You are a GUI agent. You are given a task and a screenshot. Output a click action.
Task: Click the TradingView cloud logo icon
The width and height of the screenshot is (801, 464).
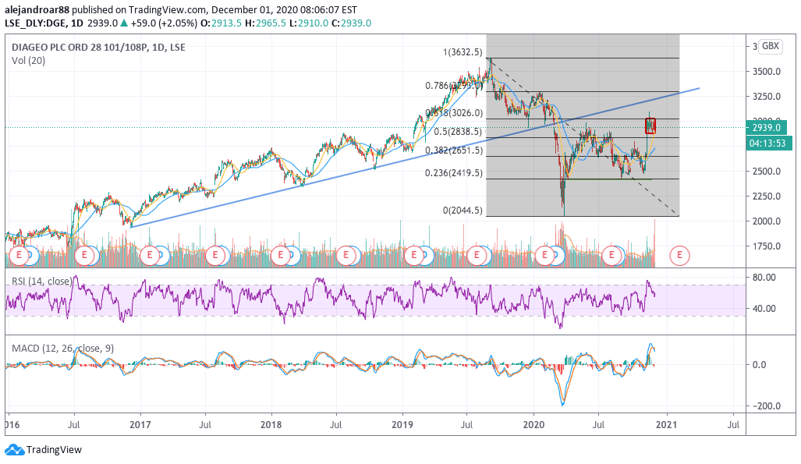(x=14, y=450)
